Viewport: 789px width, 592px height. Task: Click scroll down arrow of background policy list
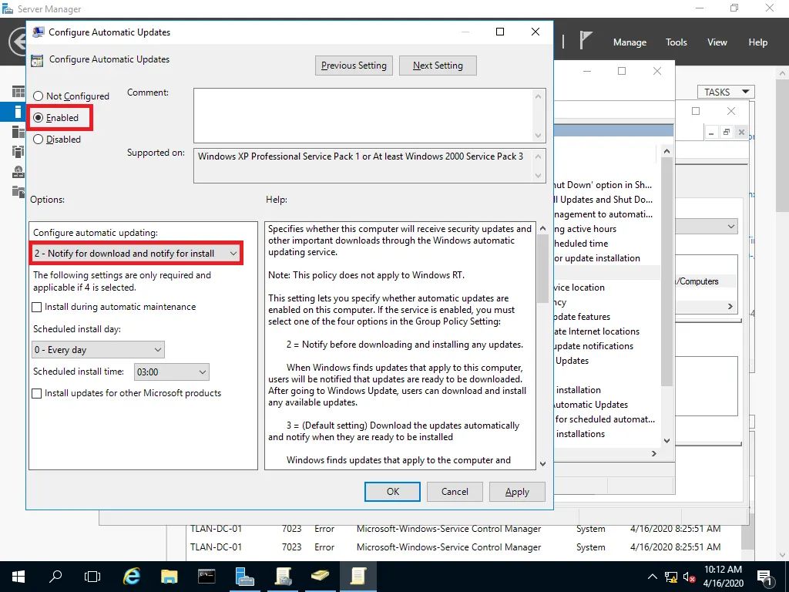tap(666, 440)
